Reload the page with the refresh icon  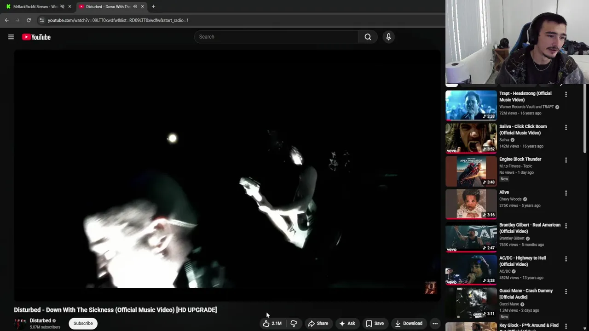click(29, 20)
